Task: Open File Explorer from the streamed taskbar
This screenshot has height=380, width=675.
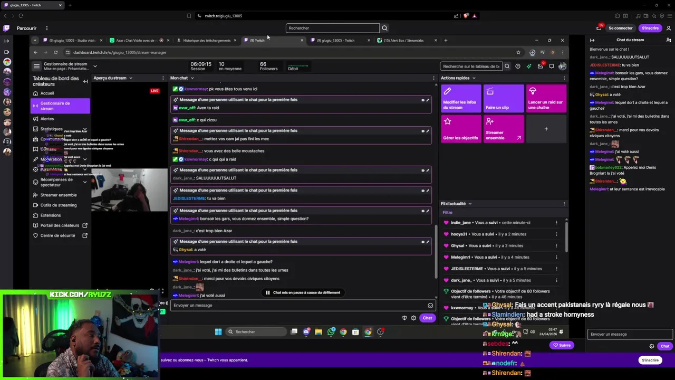Action: pos(319,332)
